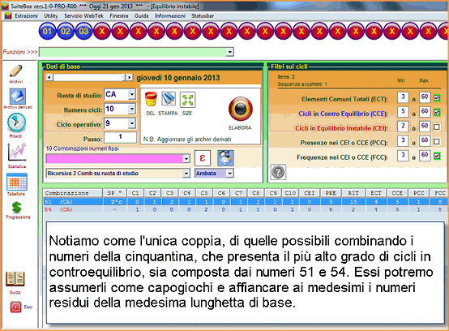Open the Ritardi clock icon
This screenshot has width=449, height=331.
point(16,123)
